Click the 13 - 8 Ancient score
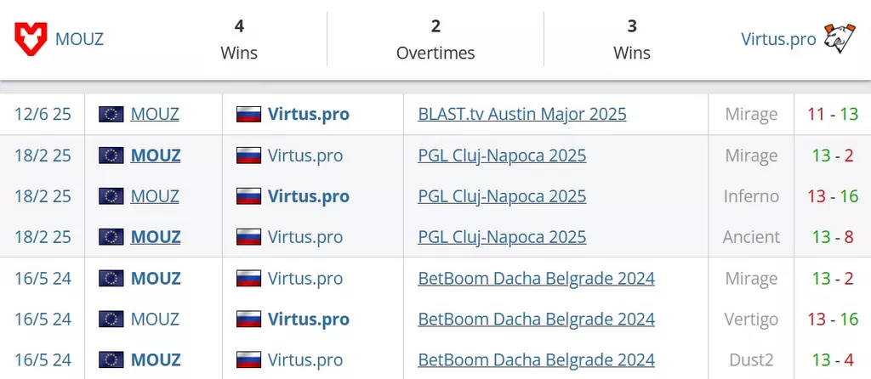871x379 pixels. pyautogui.click(x=833, y=237)
